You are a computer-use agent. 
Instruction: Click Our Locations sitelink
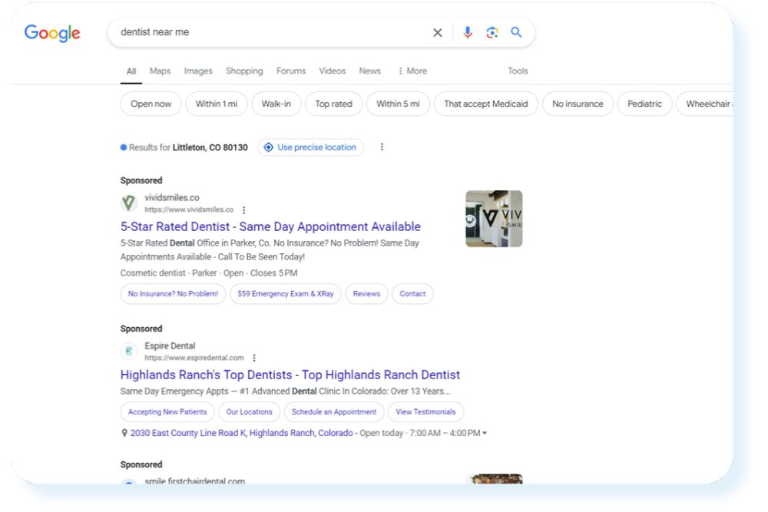[x=250, y=412]
